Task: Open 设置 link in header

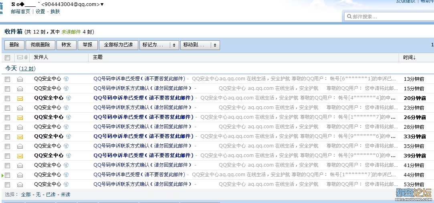Action: [x=40, y=12]
